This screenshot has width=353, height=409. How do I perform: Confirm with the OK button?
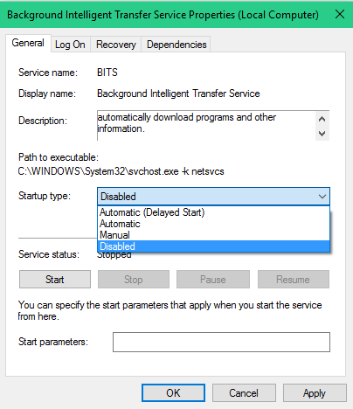tap(173, 393)
